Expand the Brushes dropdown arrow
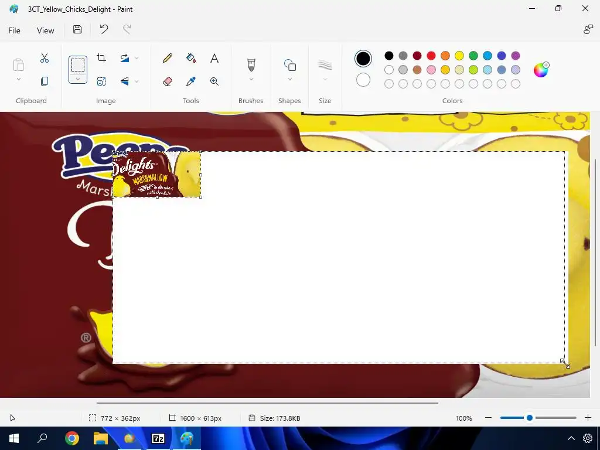 point(251,79)
